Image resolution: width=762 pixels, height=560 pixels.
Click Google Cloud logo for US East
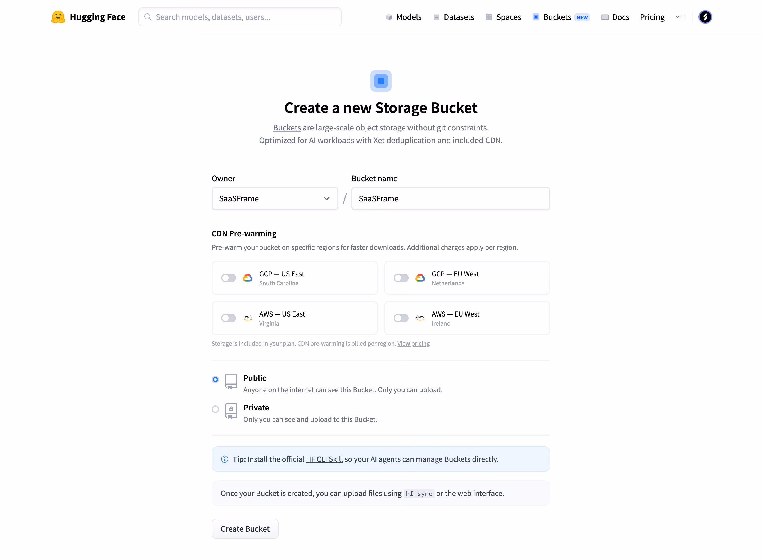[x=248, y=278]
